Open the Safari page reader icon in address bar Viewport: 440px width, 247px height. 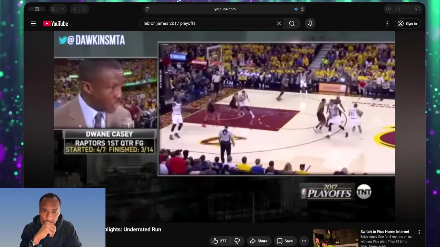[x=147, y=9]
